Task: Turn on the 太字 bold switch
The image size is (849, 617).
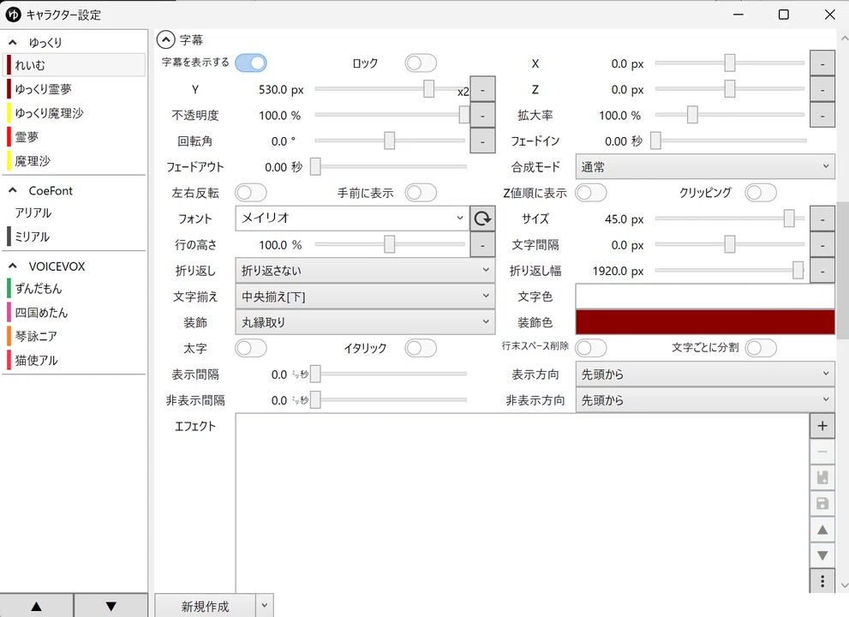Action: point(251,348)
